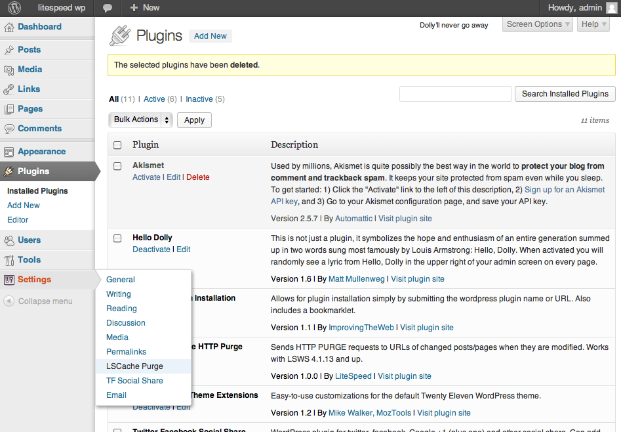Filter by Inactive plugins
621x432 pixels.
tap(199, 99)
